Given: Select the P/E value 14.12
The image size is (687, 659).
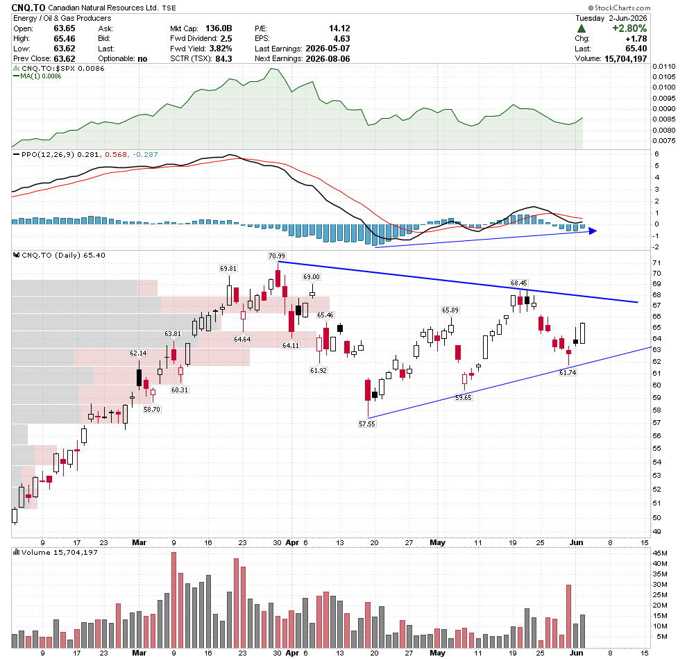Looking at the screenshot, I should tap(339, 28).
